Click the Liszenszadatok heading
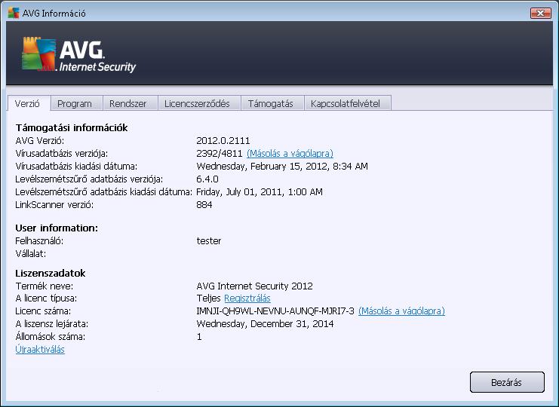559x407 pixels. pyautogui.click(x=51, y=273)
